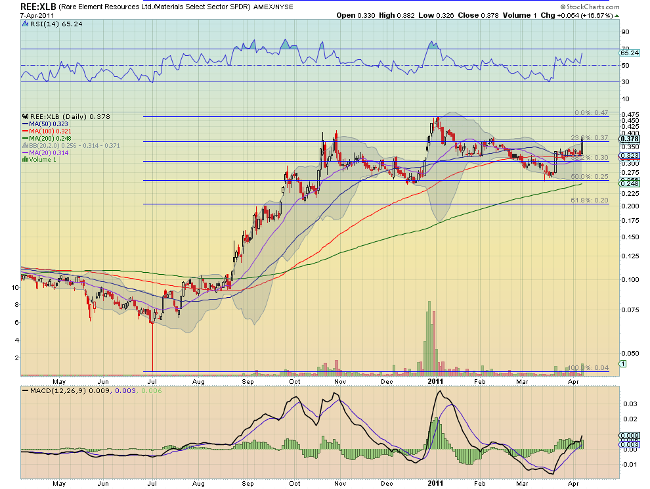Click the 0.248 MA(200) tag on right axis

629,183
